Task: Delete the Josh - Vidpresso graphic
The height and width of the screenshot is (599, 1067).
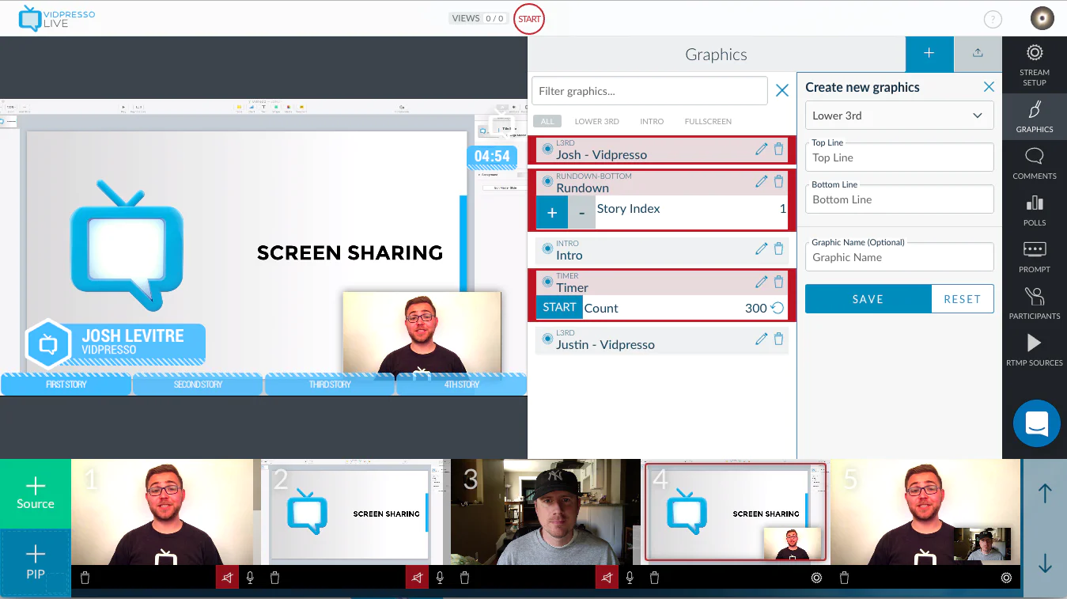Action: [778, 149]
